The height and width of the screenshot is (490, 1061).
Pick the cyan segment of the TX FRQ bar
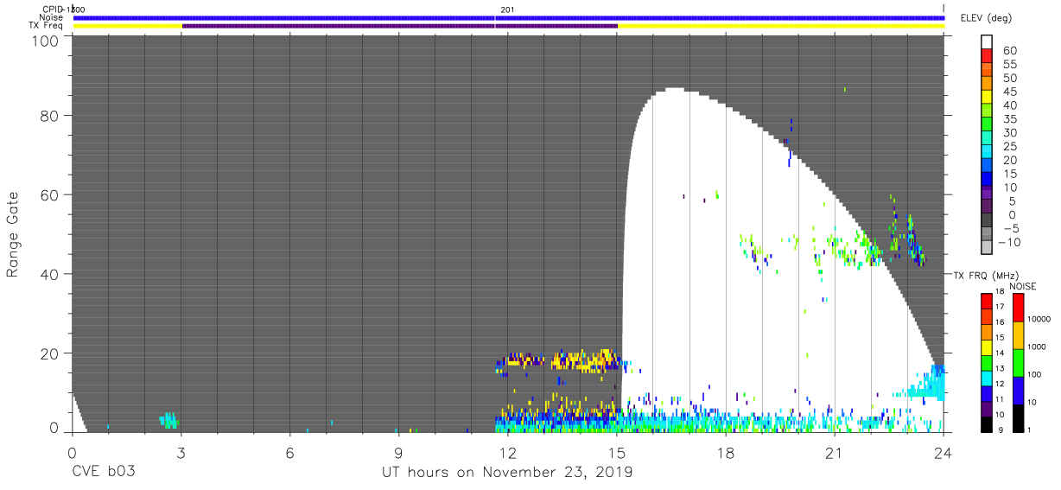click(x=988, y=378)
